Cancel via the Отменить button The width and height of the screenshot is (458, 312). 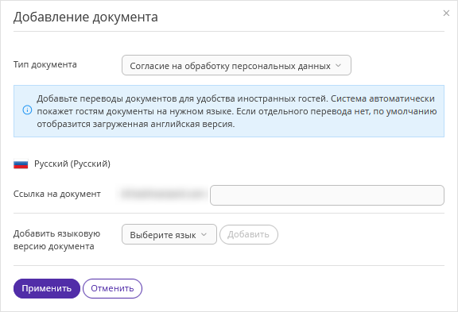[x=112, y=288]
